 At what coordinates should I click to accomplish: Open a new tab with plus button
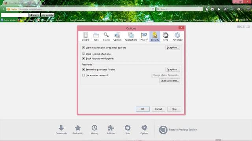pyautogui.click(x=44, y=3)
